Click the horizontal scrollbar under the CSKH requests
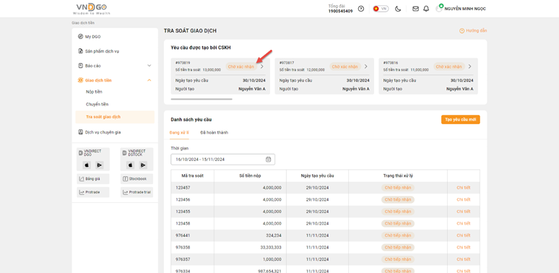Screen dimensions: 559x273 [x=201, y=99]
